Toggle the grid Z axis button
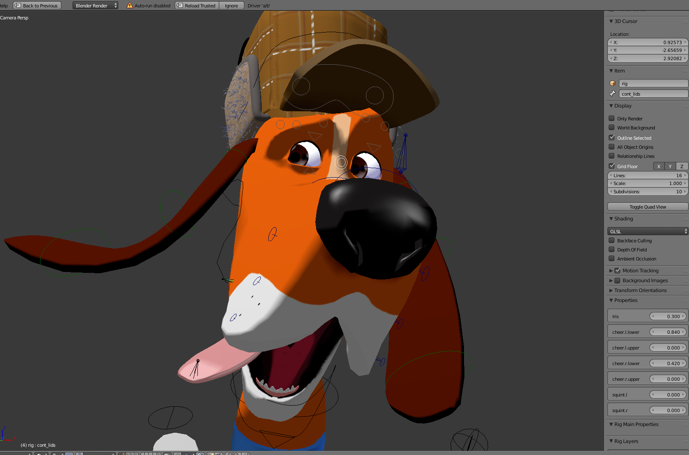 pyautogui.click(x=682, y=166)
